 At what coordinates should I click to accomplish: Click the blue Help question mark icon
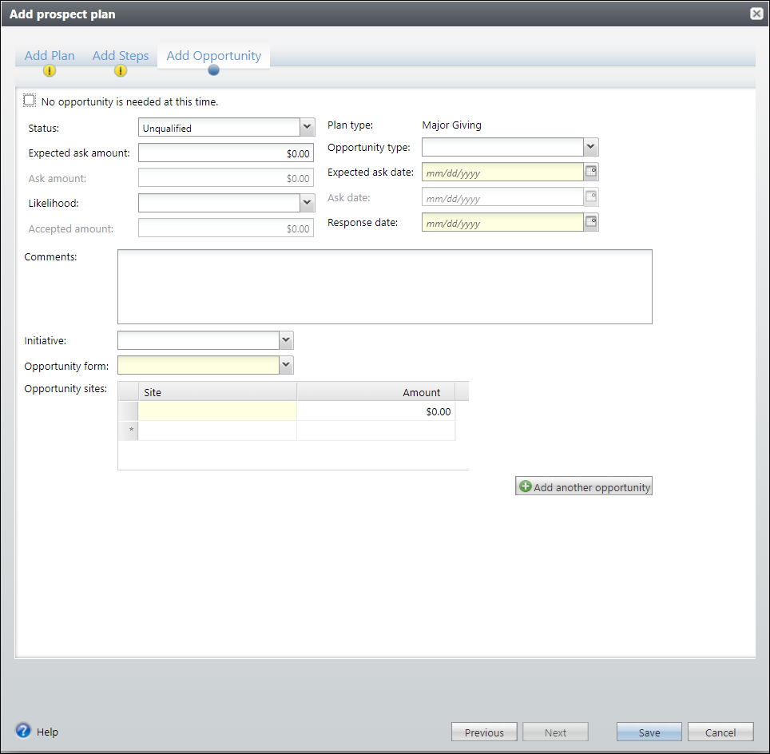pos(23,731)
